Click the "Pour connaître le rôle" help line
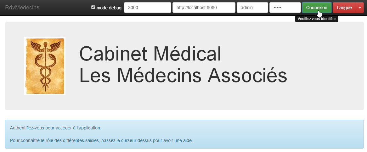The width and height of the screenshot is (367, 152). tap(101, 140)
